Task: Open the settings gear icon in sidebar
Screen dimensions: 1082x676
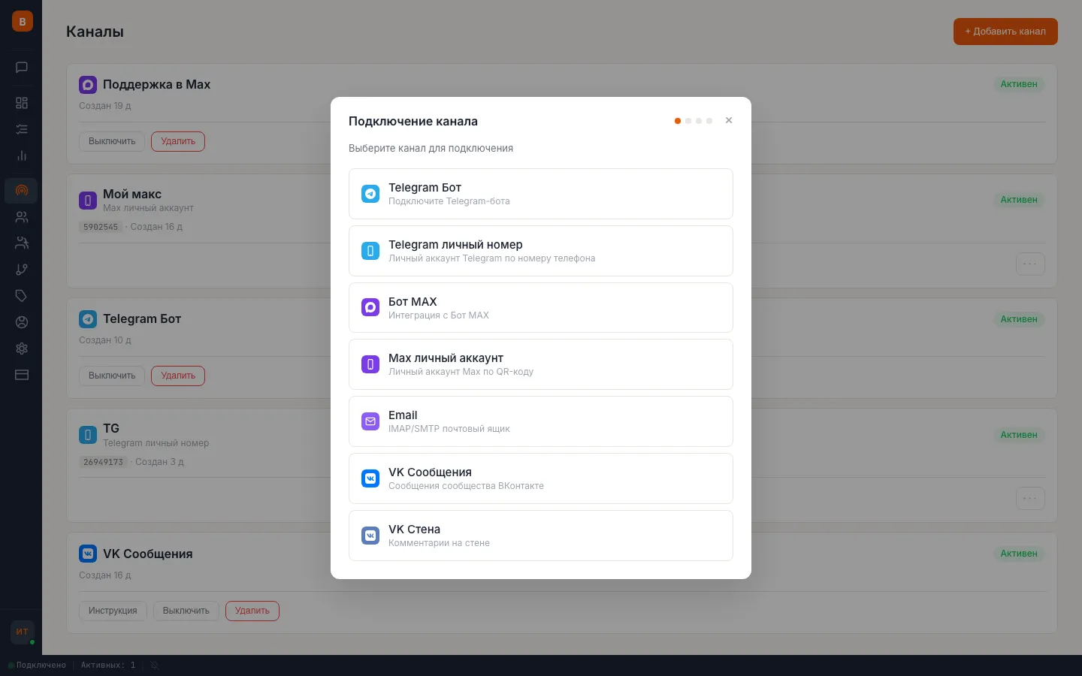Action: click(22, 349)
